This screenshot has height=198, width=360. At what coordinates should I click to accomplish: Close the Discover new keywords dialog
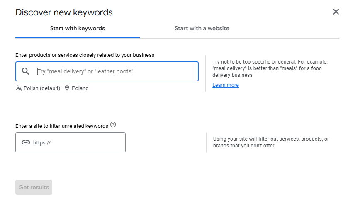coord(336,12)
